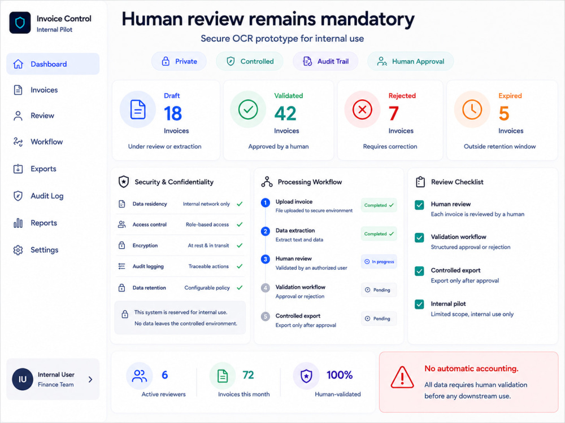Open the Settings menu item

coord(53,250)
